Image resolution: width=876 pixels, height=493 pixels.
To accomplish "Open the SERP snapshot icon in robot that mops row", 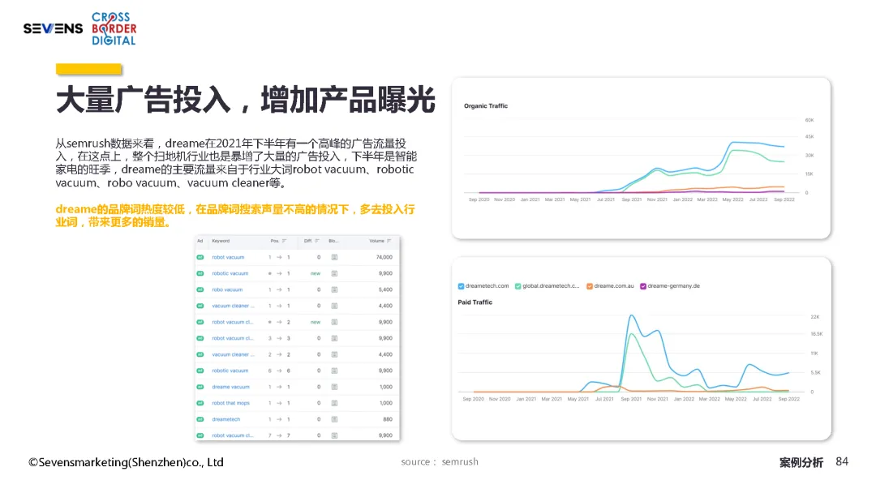I will (334, 403).
